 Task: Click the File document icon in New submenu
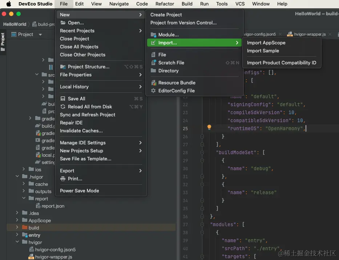point(153,55)
